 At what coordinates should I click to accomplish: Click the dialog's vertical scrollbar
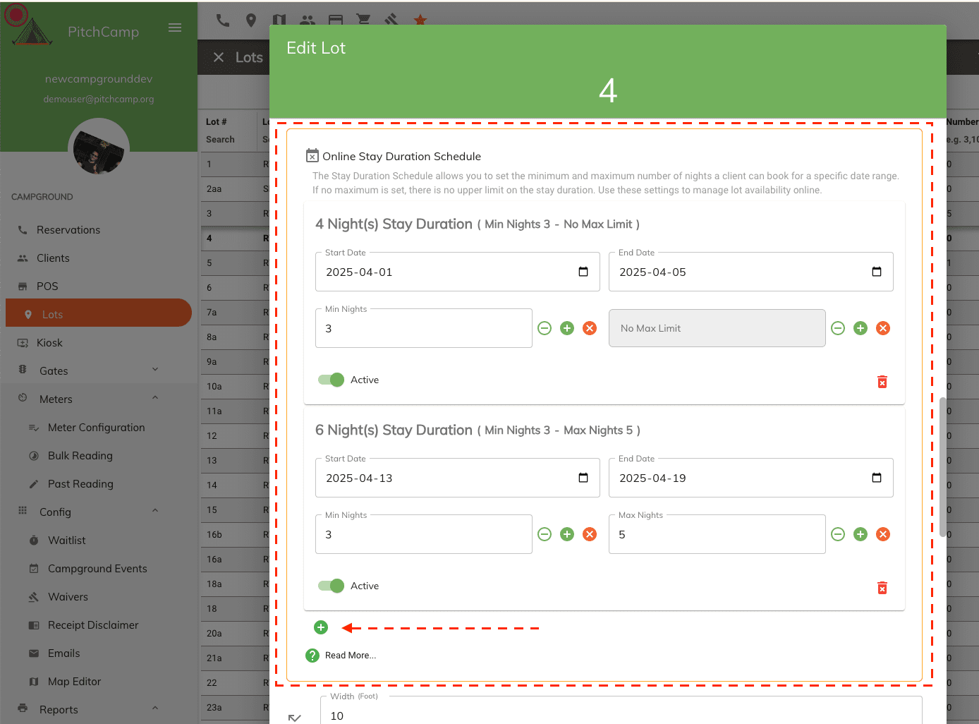pyautogui.click(x=942, y=467)
